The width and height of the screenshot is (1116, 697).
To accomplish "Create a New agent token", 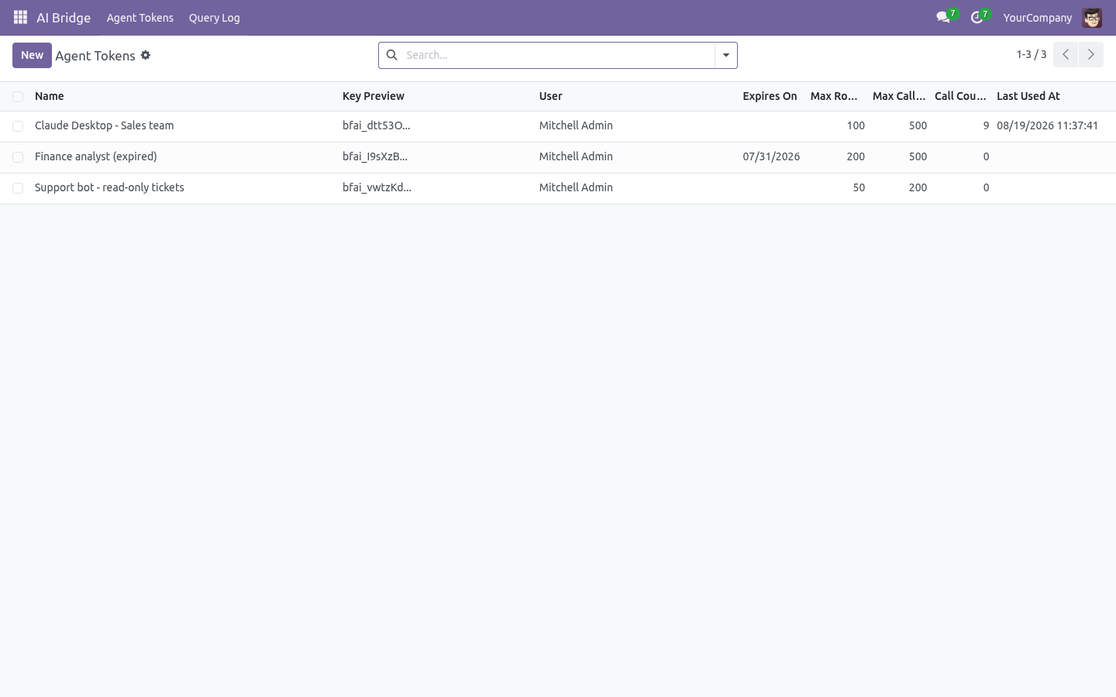I will point(32,55).
